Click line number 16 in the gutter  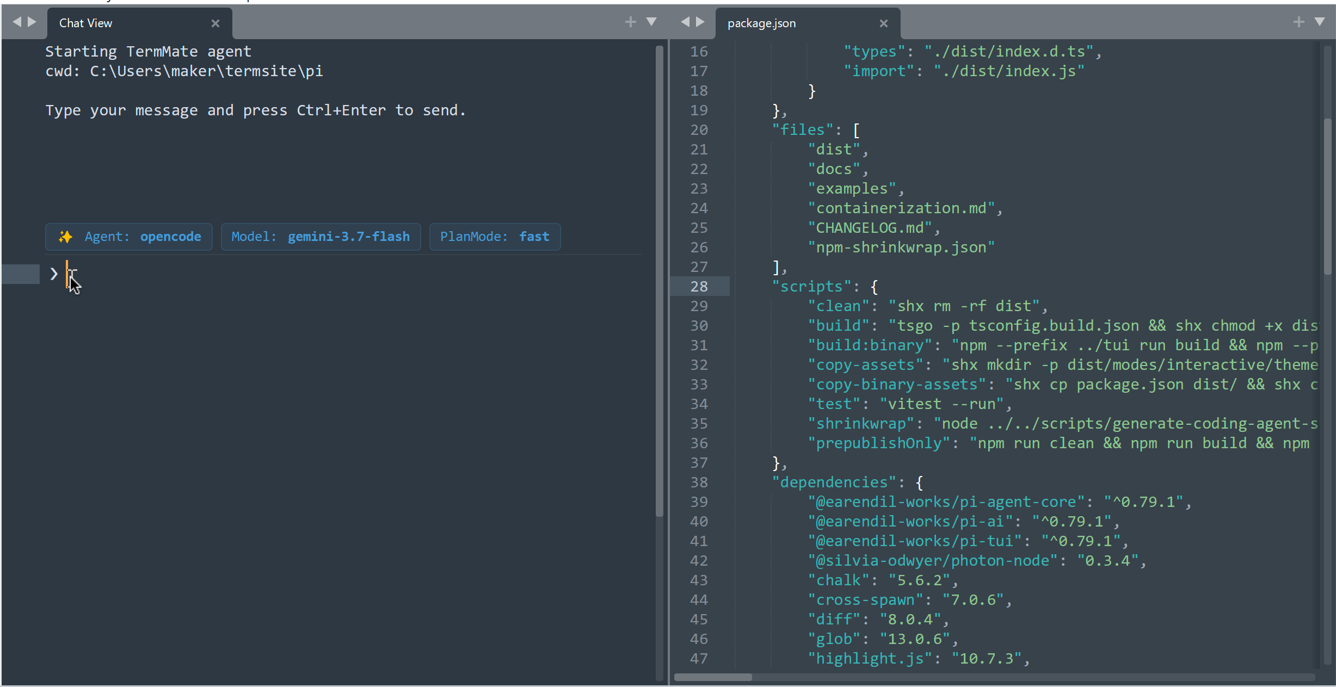pos(699,51)
